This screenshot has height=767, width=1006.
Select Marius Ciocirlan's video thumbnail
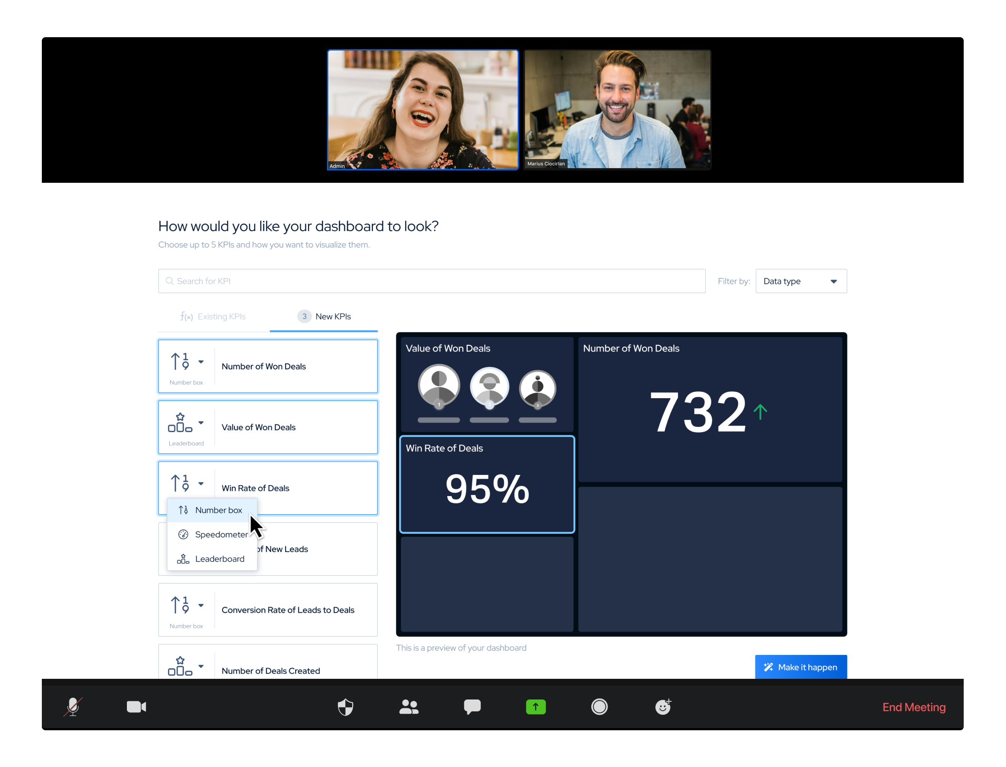coord(617,109)
